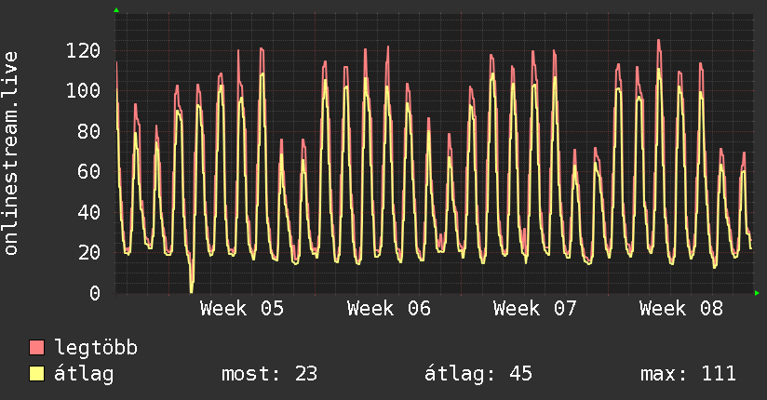The width and height of the screenshot is (767, 400).
Task: Click the Week 06 axis label
Action: click(389, 309)
